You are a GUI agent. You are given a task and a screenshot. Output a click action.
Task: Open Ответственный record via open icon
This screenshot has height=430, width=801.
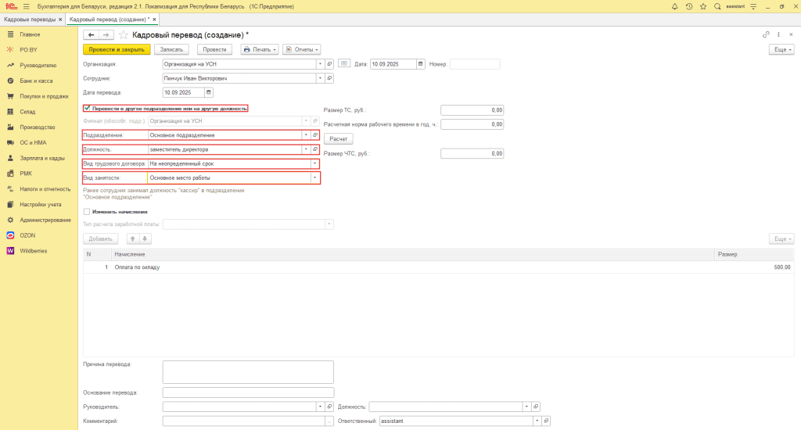coord(546,421)
